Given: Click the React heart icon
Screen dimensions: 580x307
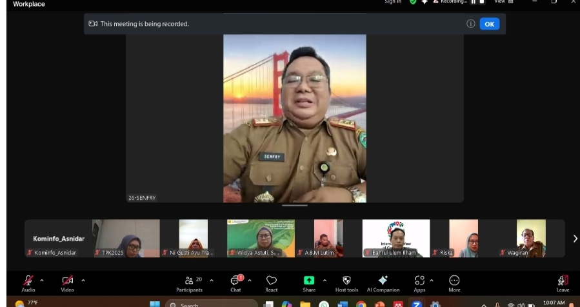Looking at the screenshot, I should (x=272, y=281).
